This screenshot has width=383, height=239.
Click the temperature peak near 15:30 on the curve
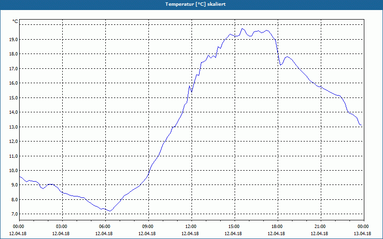point(242,29)
